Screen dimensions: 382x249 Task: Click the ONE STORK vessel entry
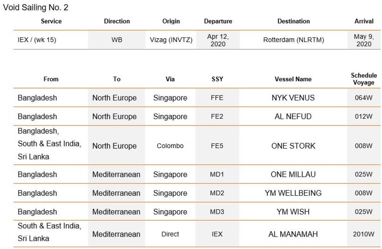click(x=293, y=146)
